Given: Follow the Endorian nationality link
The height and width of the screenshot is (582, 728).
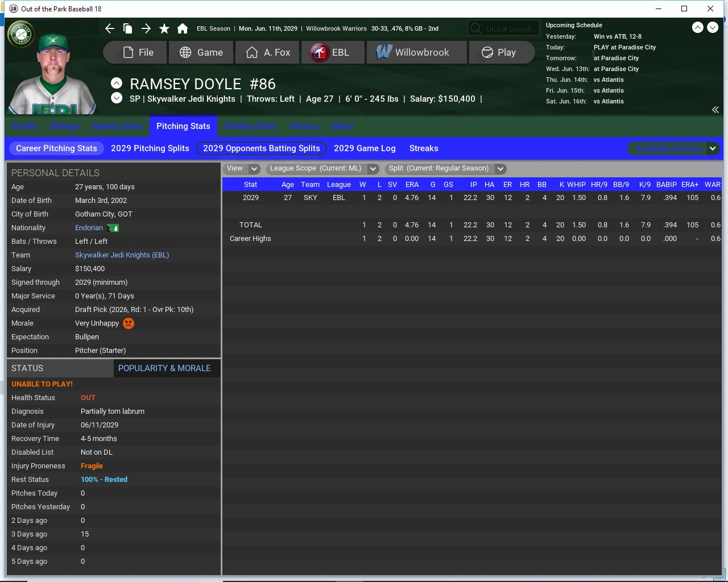Looking at the screenshot, I should pyautogui.click(x=89, y=228).
